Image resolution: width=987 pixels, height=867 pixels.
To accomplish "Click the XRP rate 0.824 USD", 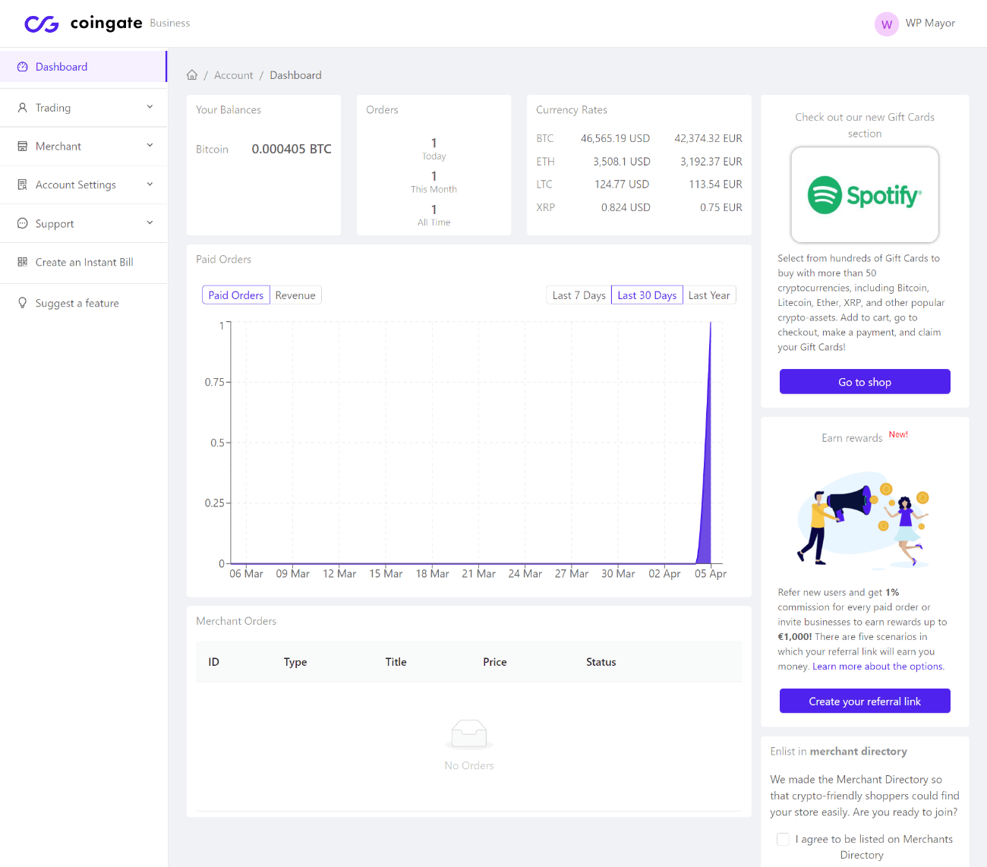I will (x=626, y=207).
